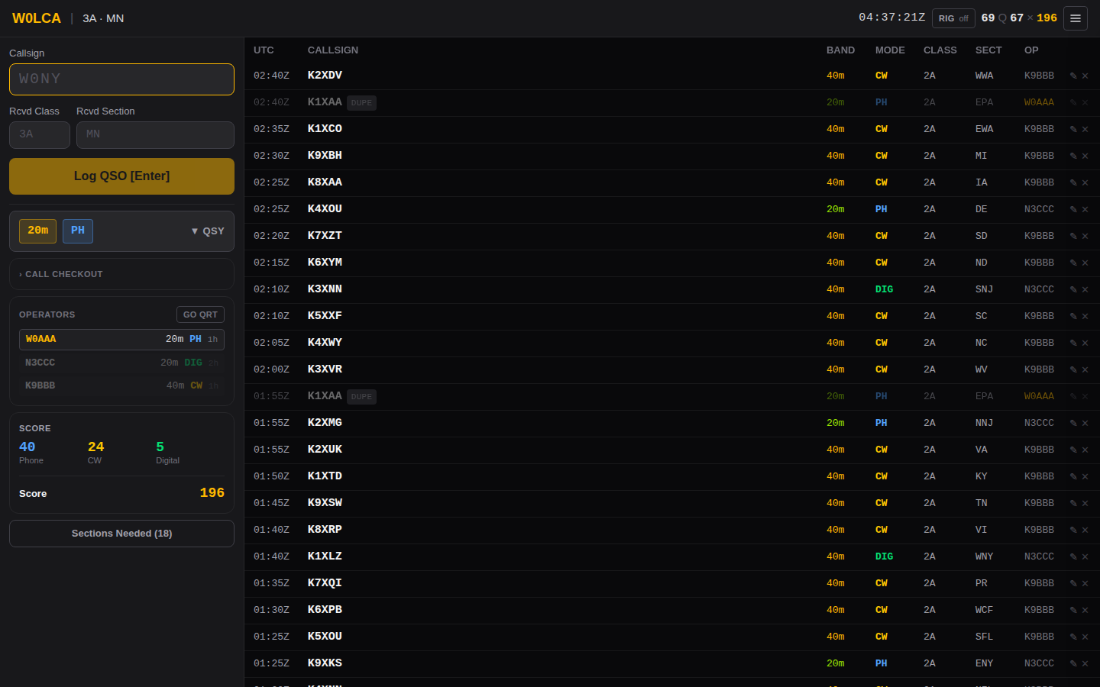Delete the K2XUK log entry
The height and width of the screenshot is (687, 1100).
1085,450
